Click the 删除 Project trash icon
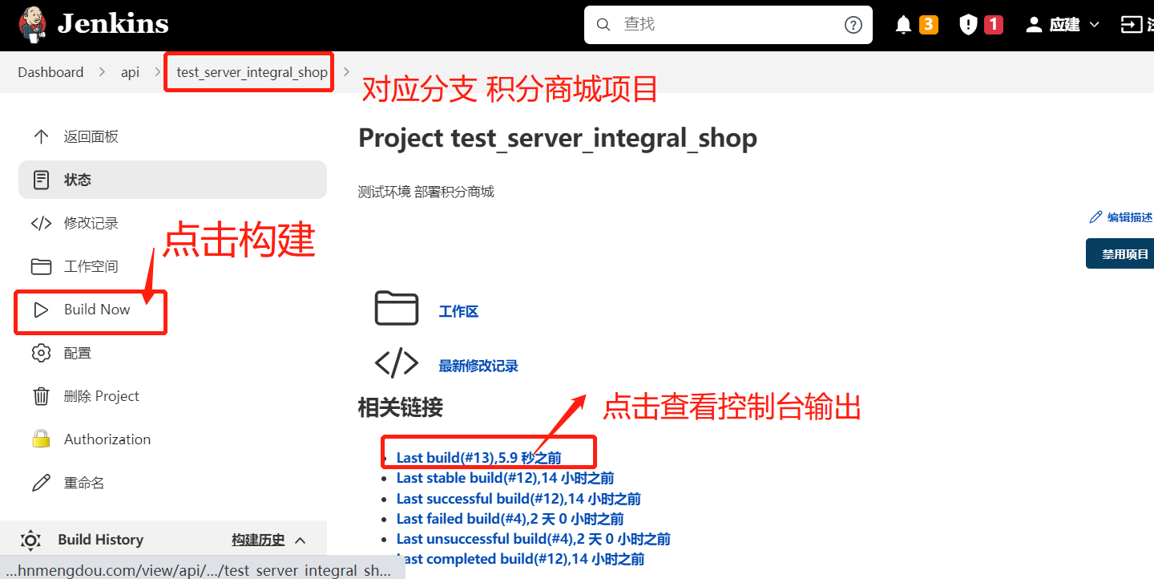 pyautogui.click(x=41, y=396)
